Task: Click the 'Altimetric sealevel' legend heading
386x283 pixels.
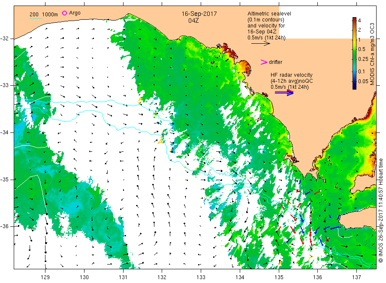Action: coord(269,14)
